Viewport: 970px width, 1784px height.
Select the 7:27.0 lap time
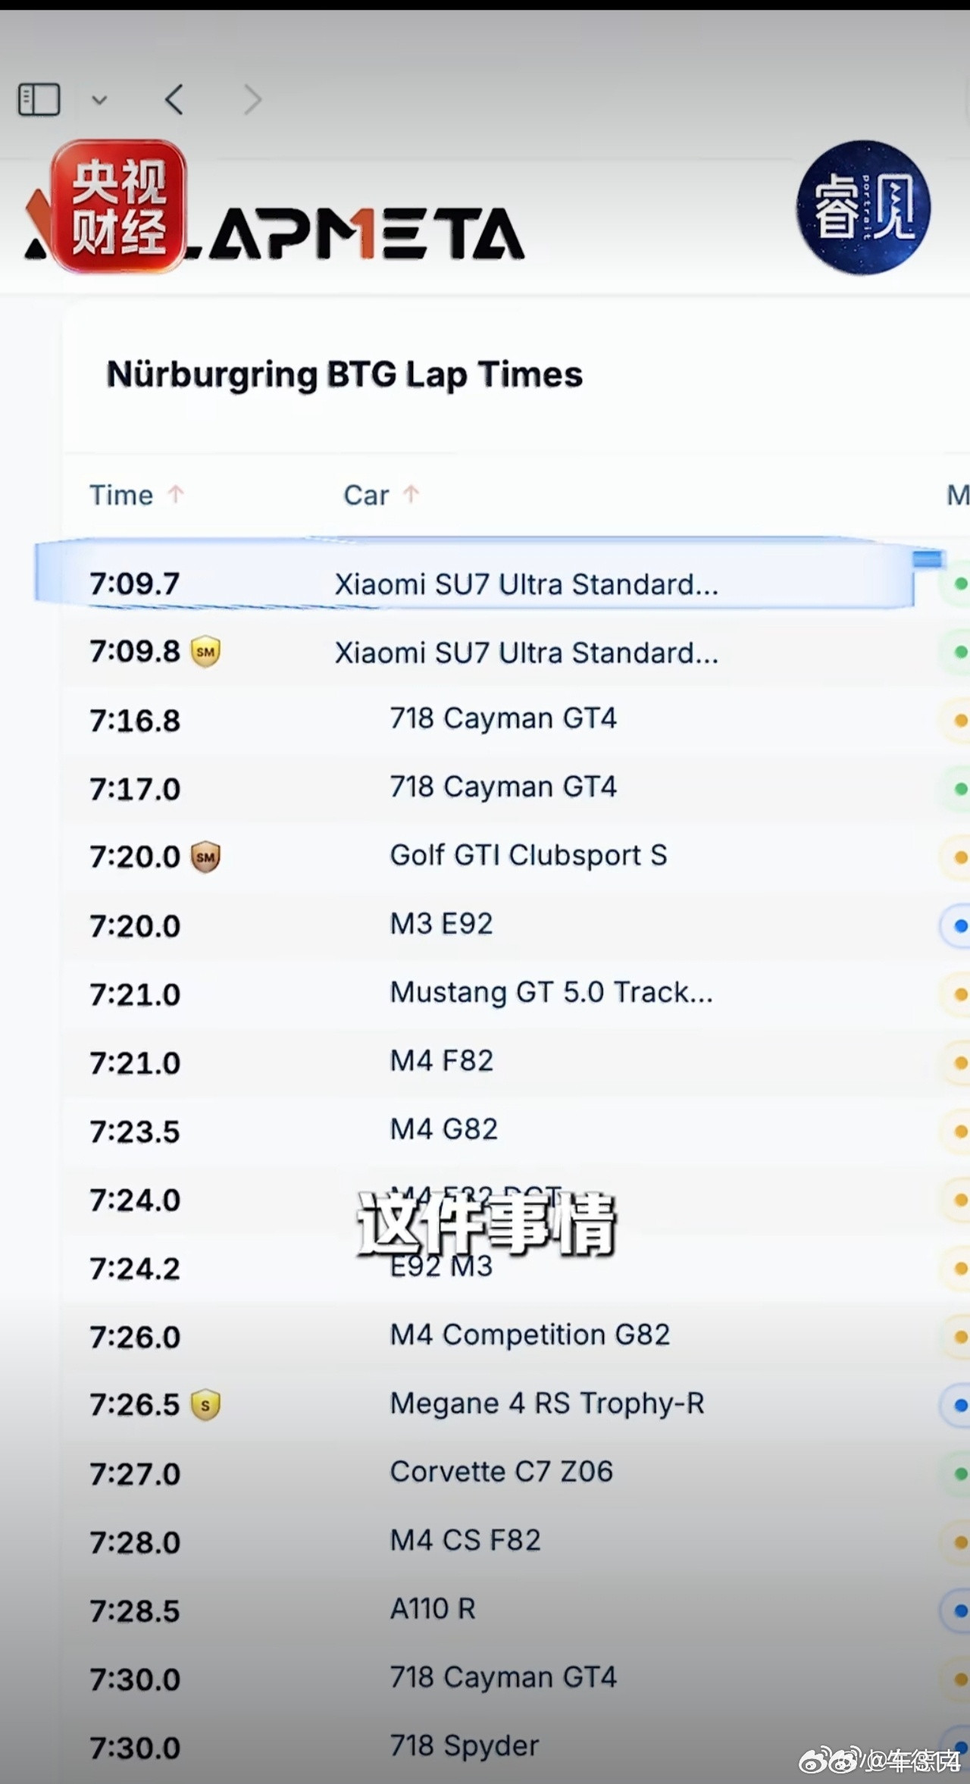[x=135, y=1474]
